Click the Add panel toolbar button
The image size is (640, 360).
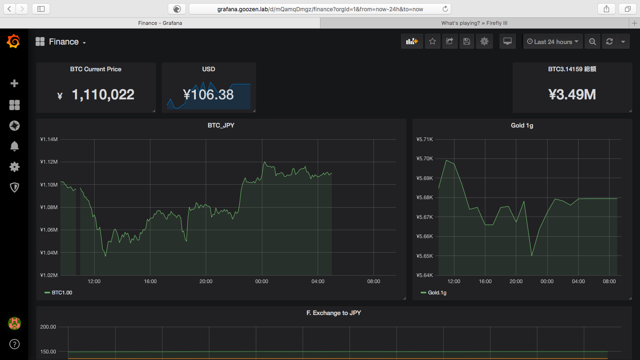[412, 41]
